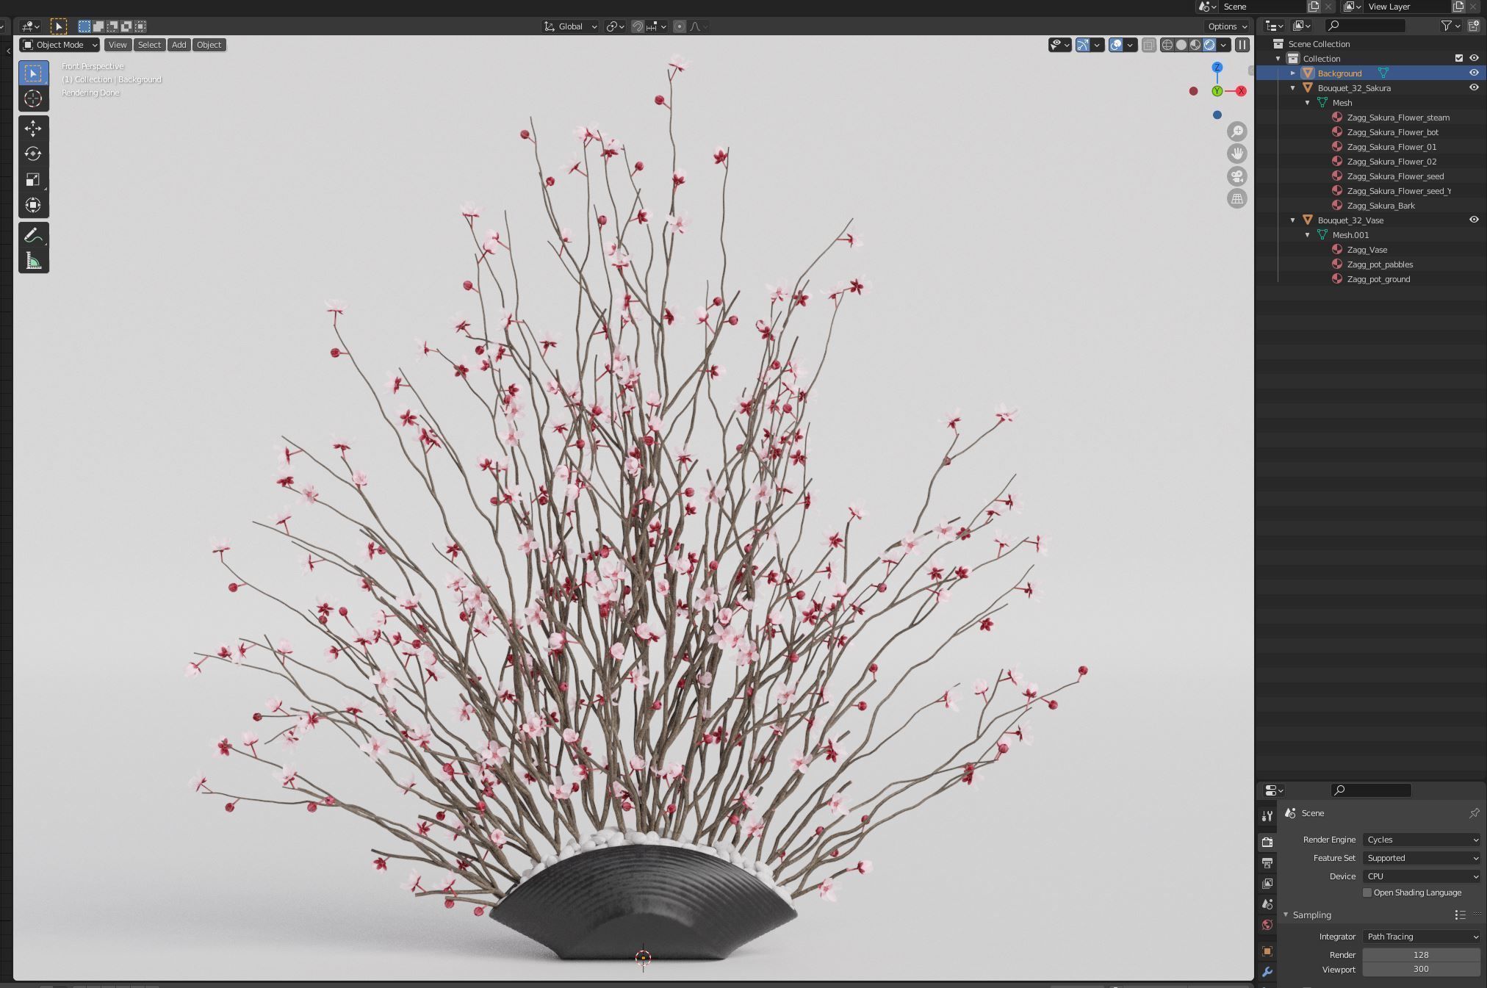
Task: Open the outliner filter dropdown
Action: [1450, 26]
